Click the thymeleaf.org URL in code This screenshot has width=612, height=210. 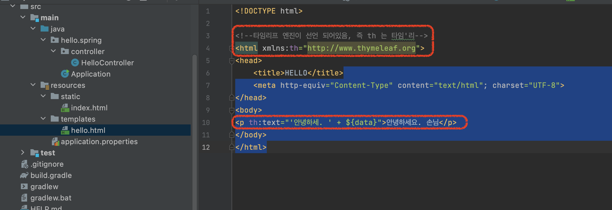[361, 48]
